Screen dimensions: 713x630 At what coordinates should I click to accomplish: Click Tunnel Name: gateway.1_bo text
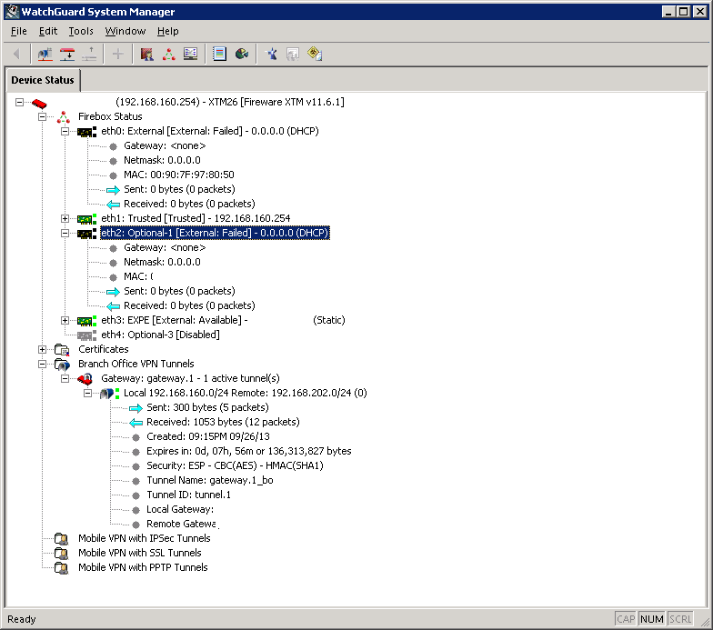(x=209, y=480)
